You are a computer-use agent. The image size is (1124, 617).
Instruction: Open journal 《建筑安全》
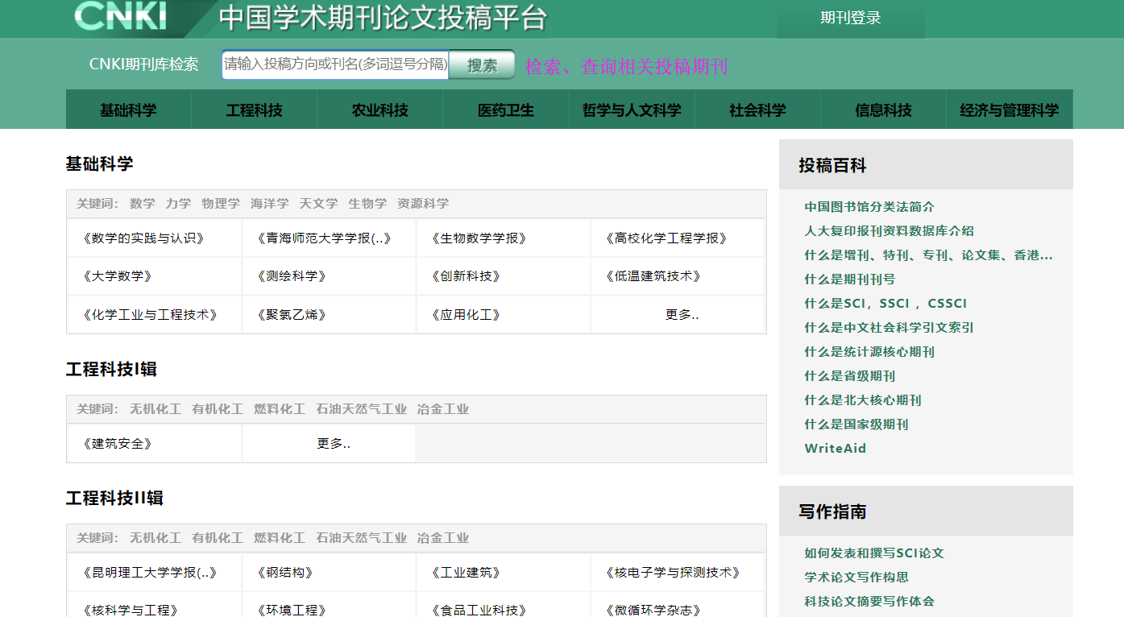tap(118, 444)
